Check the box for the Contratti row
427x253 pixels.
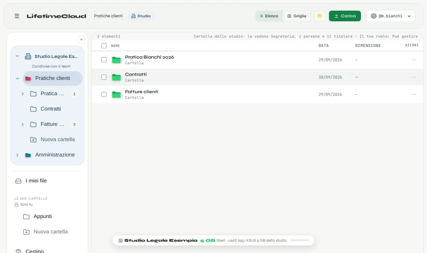104,77
